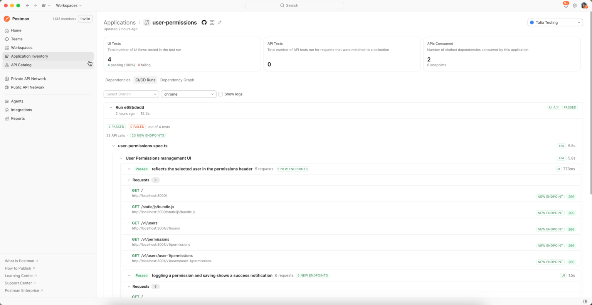The image size is (592, 305).
Task: Open the Support Center link
Action: point(20,283)
